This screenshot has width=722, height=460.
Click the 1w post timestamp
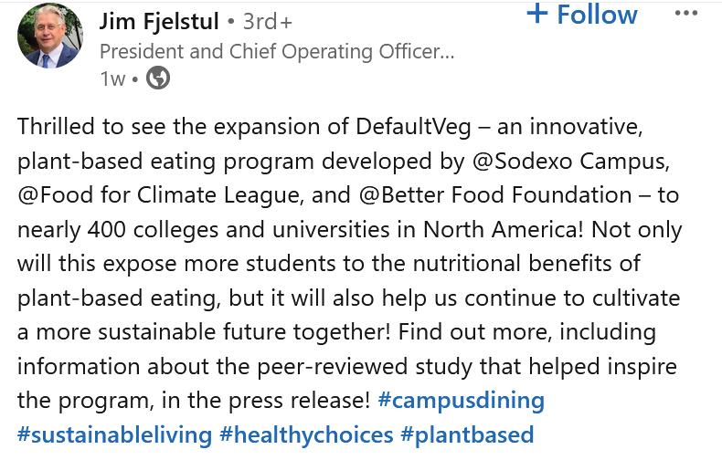112,78
